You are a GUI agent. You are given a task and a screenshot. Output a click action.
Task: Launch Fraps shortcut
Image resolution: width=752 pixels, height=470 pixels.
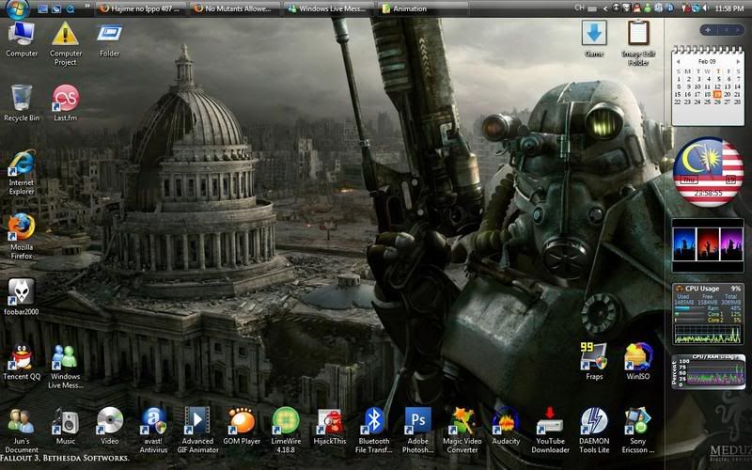click(x=594, y=361)
